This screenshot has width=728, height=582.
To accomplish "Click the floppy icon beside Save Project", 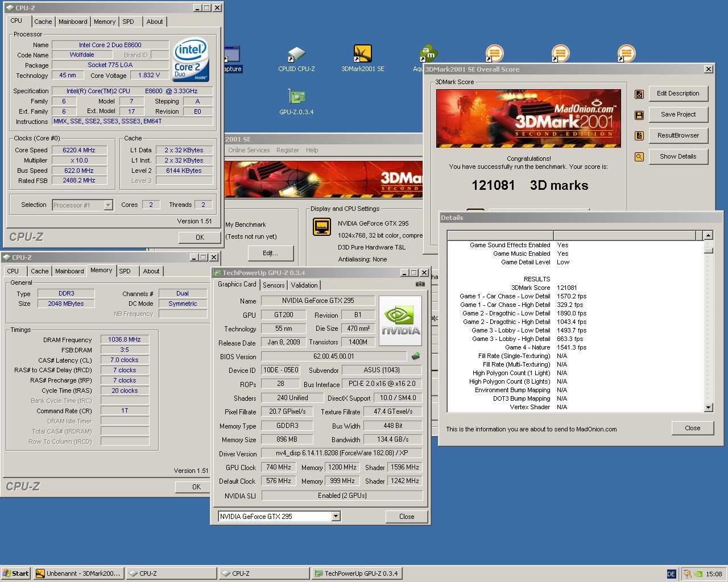I will pyautogui.click(x=639, y=115).
